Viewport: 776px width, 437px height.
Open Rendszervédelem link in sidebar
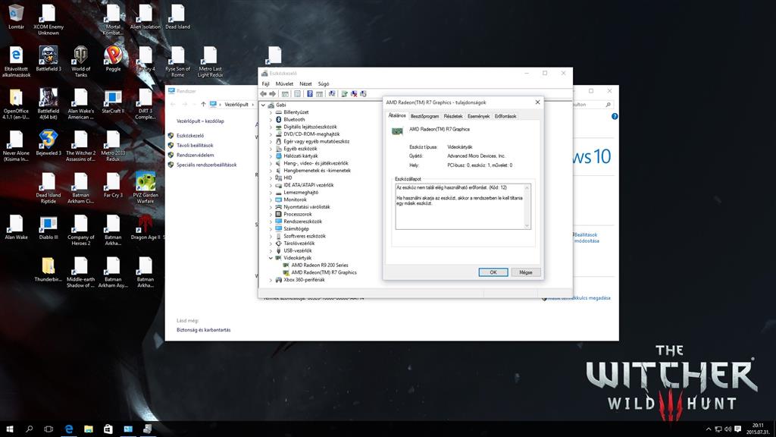(196, 155)
